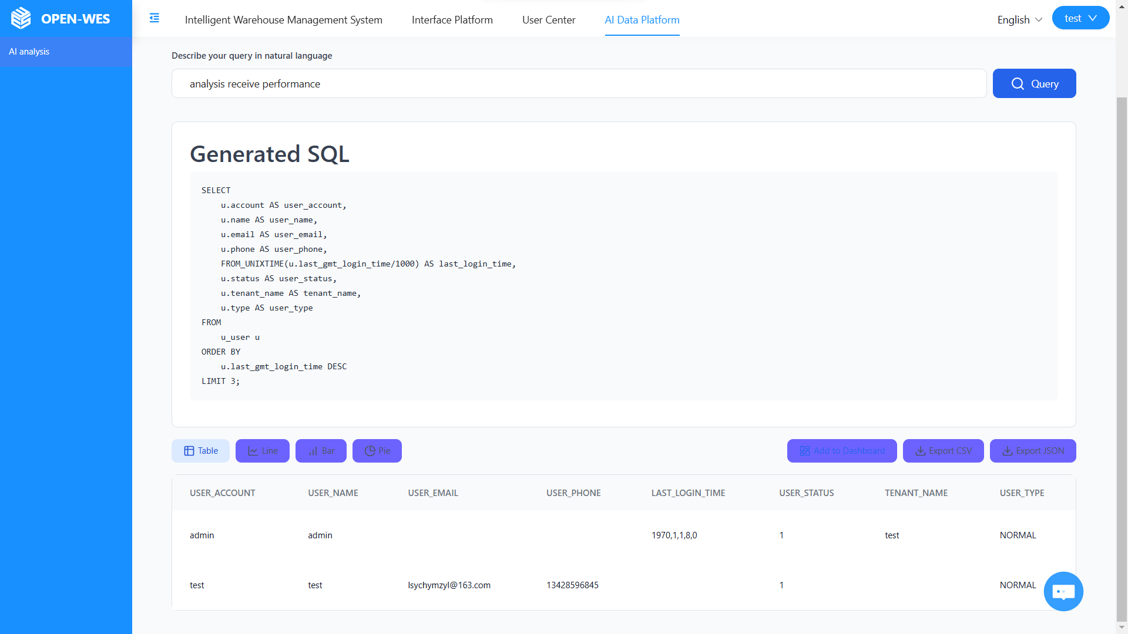This screenshot has height=634, width=1128.
Task: Click the page vertical scrollbar
Action: (x=1122, y=358)
